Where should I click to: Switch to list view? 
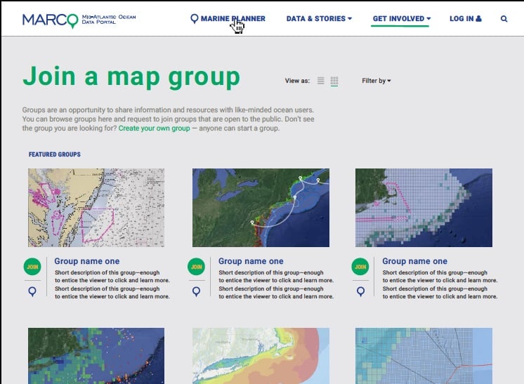(x=321, y=81)
